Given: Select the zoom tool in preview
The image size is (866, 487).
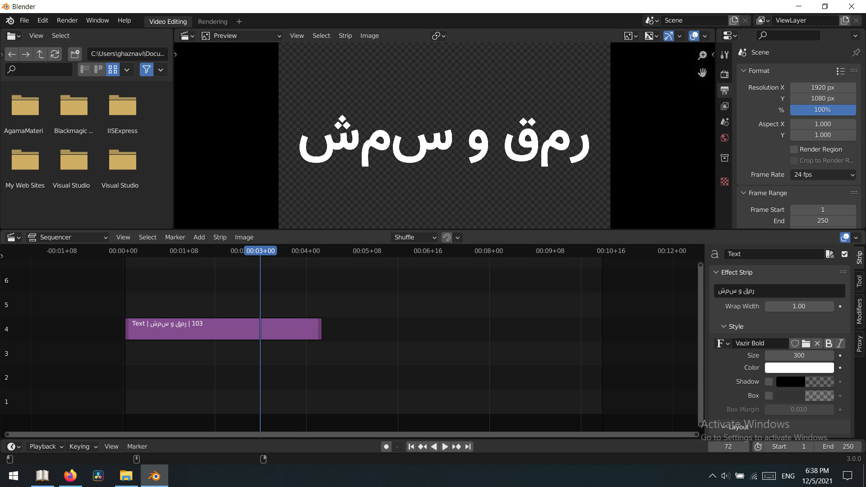Looking at the screenshot, I should (702, 55).
